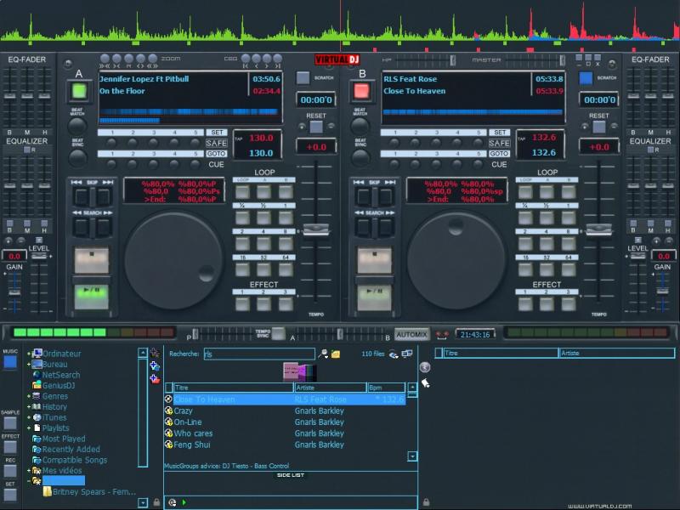
Task: Toggle SAFE mode on deck A
Action: point(217,143)
